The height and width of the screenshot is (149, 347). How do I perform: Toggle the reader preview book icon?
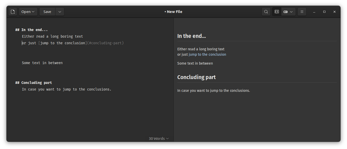point(277,11)
